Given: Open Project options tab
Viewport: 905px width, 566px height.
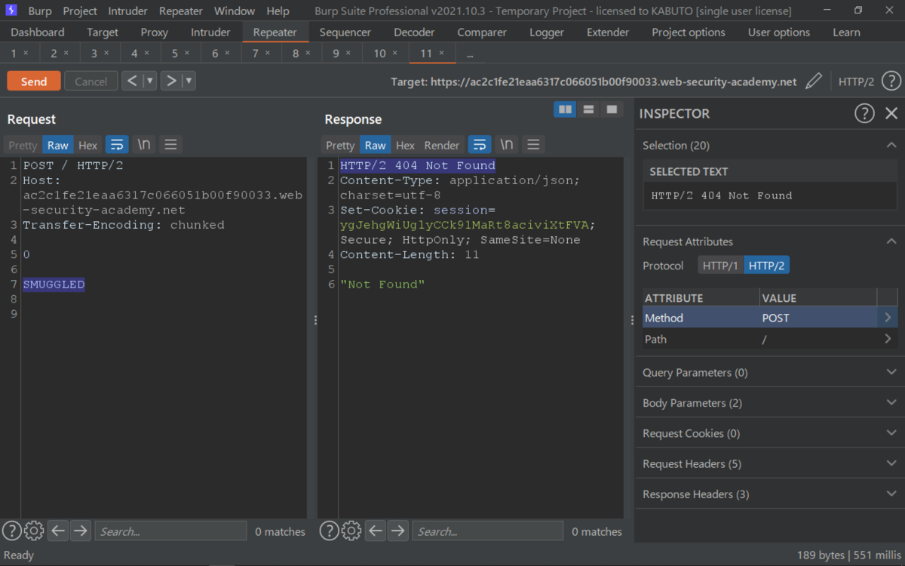Looking at the screenshot, I should coord(689,32).
